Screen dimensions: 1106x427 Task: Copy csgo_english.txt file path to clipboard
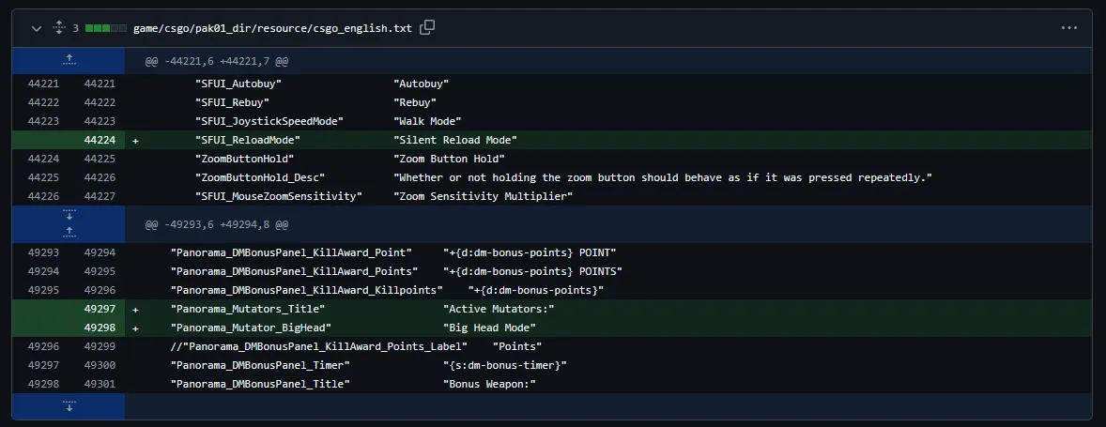pos(427,28)
